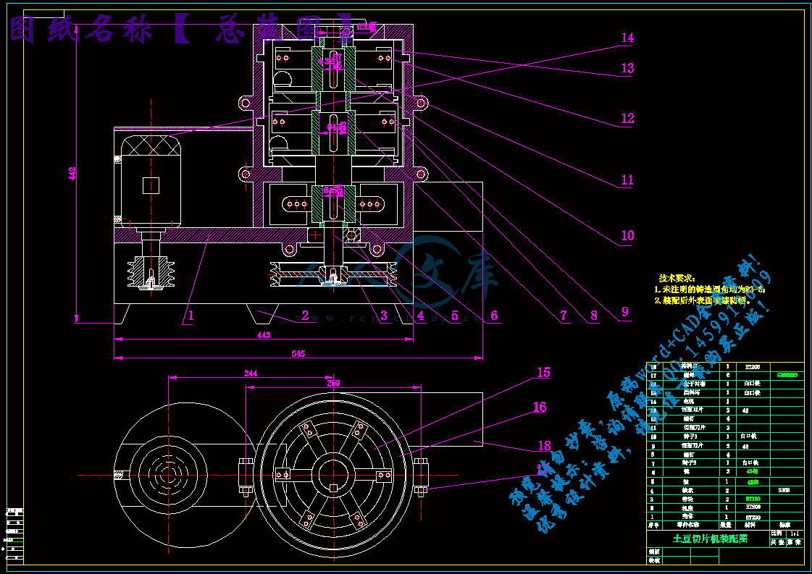Select part balloon number 11 label

point(627,180)
